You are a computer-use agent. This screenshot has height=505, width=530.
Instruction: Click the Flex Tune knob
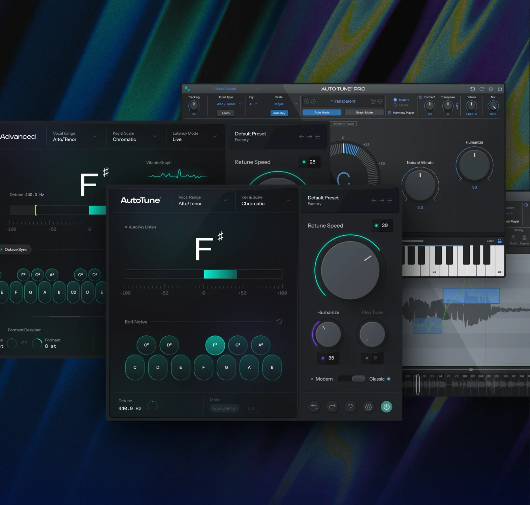click(372, 334)
